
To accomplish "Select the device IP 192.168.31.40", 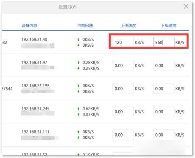I will [34, 39].
